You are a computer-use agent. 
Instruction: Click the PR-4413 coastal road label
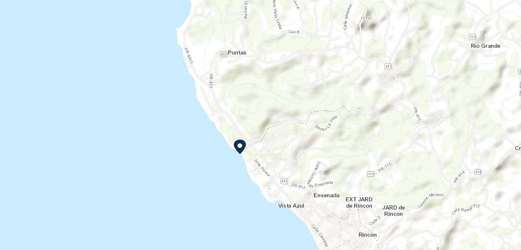(189, 55)
